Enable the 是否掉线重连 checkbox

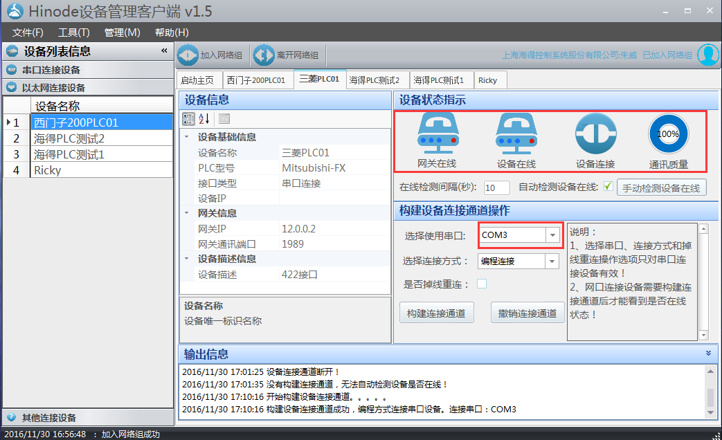(482, 284)
